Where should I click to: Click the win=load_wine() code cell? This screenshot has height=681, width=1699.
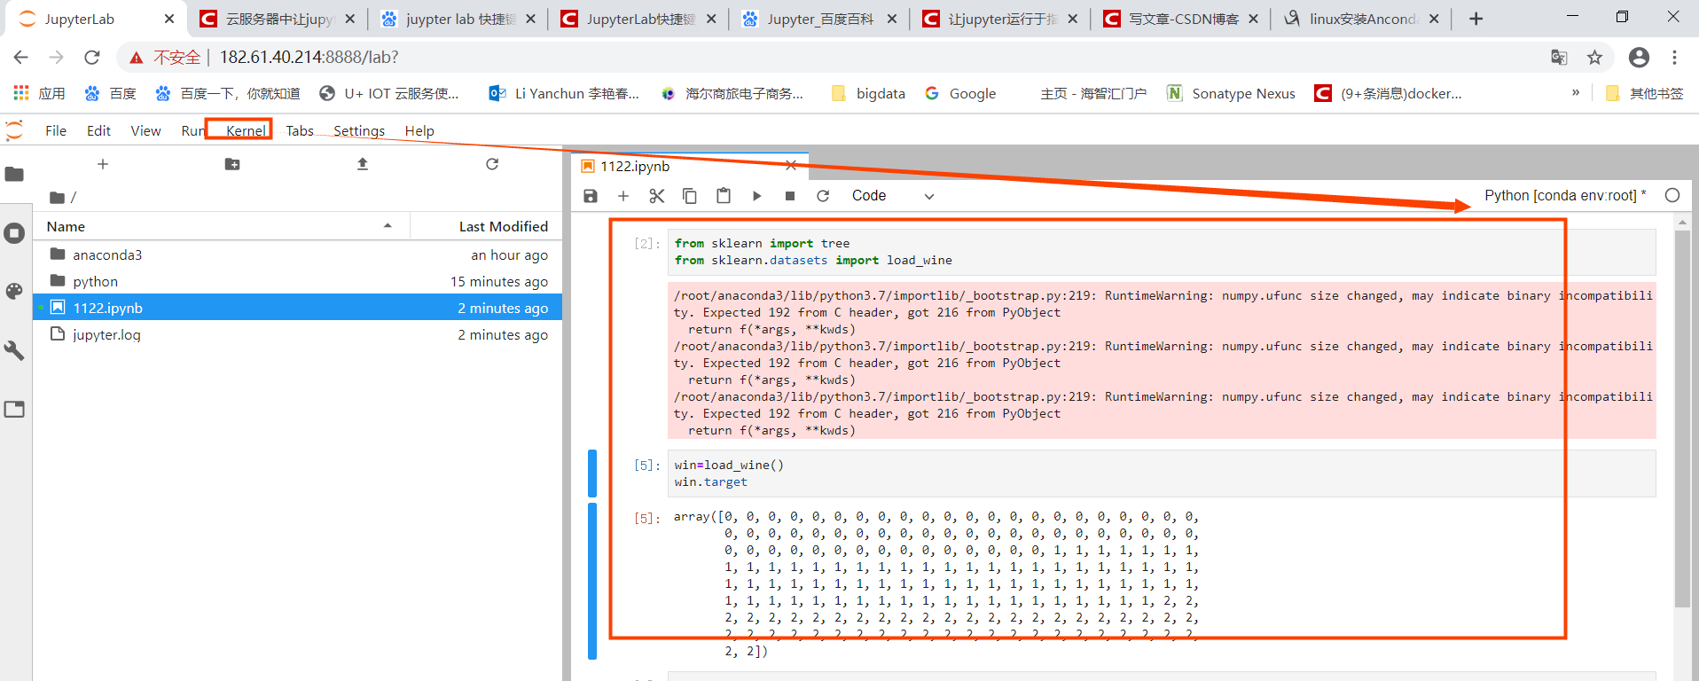1162,474
